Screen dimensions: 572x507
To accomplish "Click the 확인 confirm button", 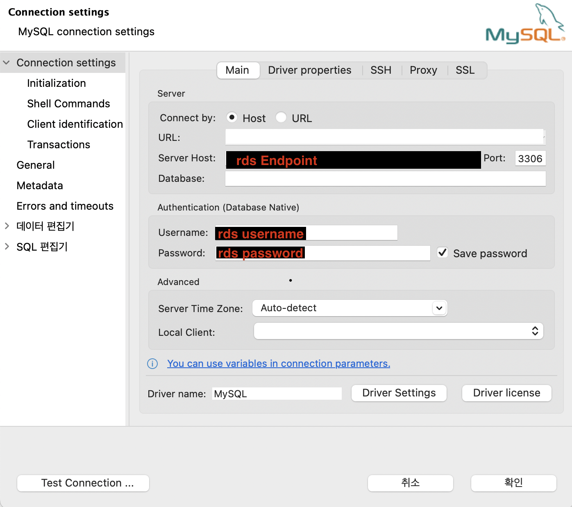I will 514,483.
